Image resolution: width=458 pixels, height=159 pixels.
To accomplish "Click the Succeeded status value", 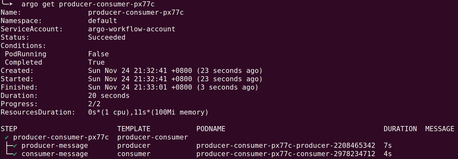I will 107,37.
